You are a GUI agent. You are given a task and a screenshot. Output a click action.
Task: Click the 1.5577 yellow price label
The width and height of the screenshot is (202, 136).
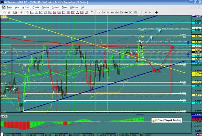point(197,75)
